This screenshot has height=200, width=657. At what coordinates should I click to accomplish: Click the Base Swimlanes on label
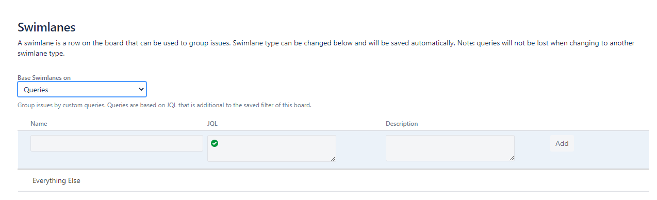pyautogui.click(x=44, y=77)
